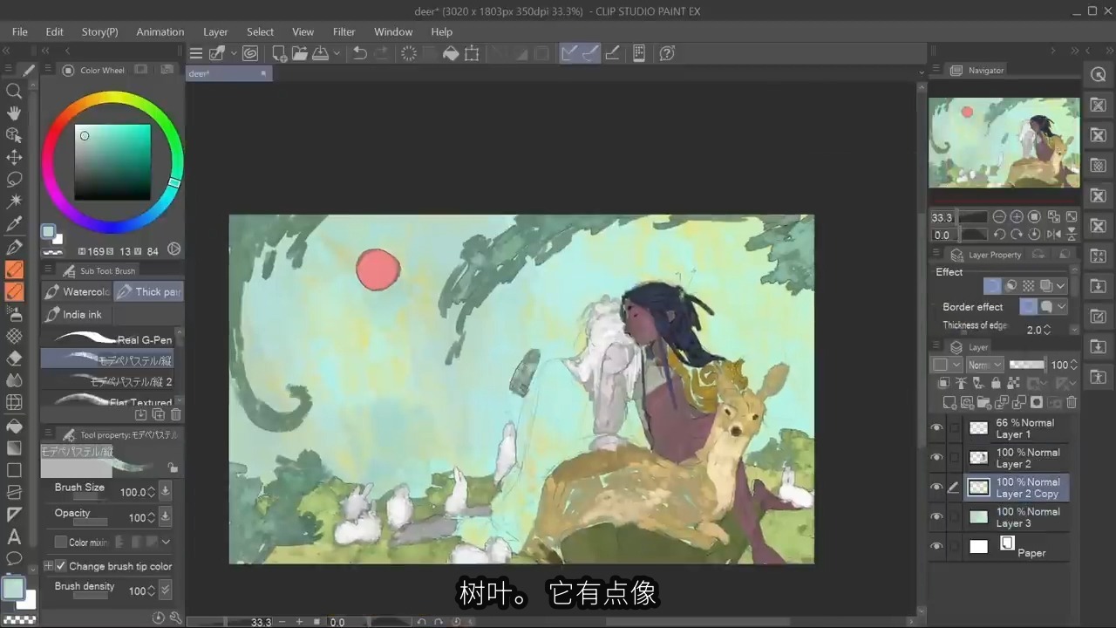Delete layer with trash icon in Layer panel
The image size is (1116, 628).
(x=1072, y=402)
